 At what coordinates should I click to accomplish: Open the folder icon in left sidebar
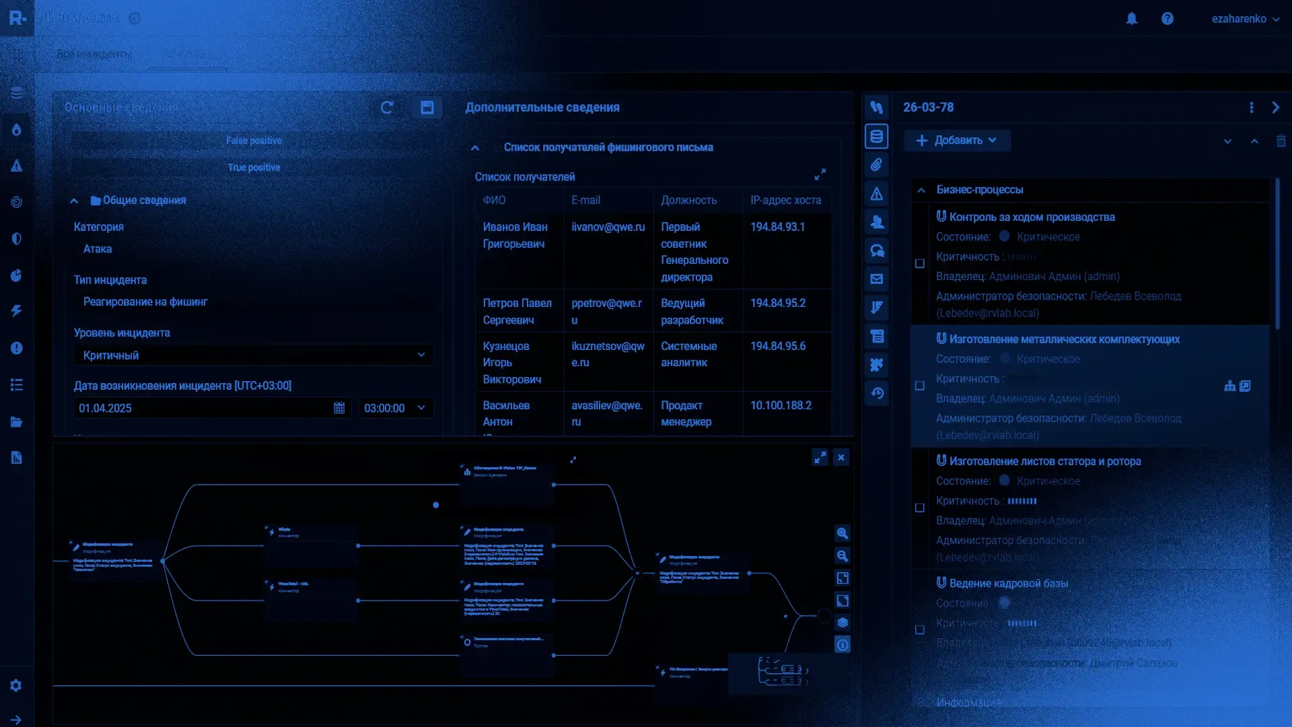pyautogui.click(x=16, y=422)
